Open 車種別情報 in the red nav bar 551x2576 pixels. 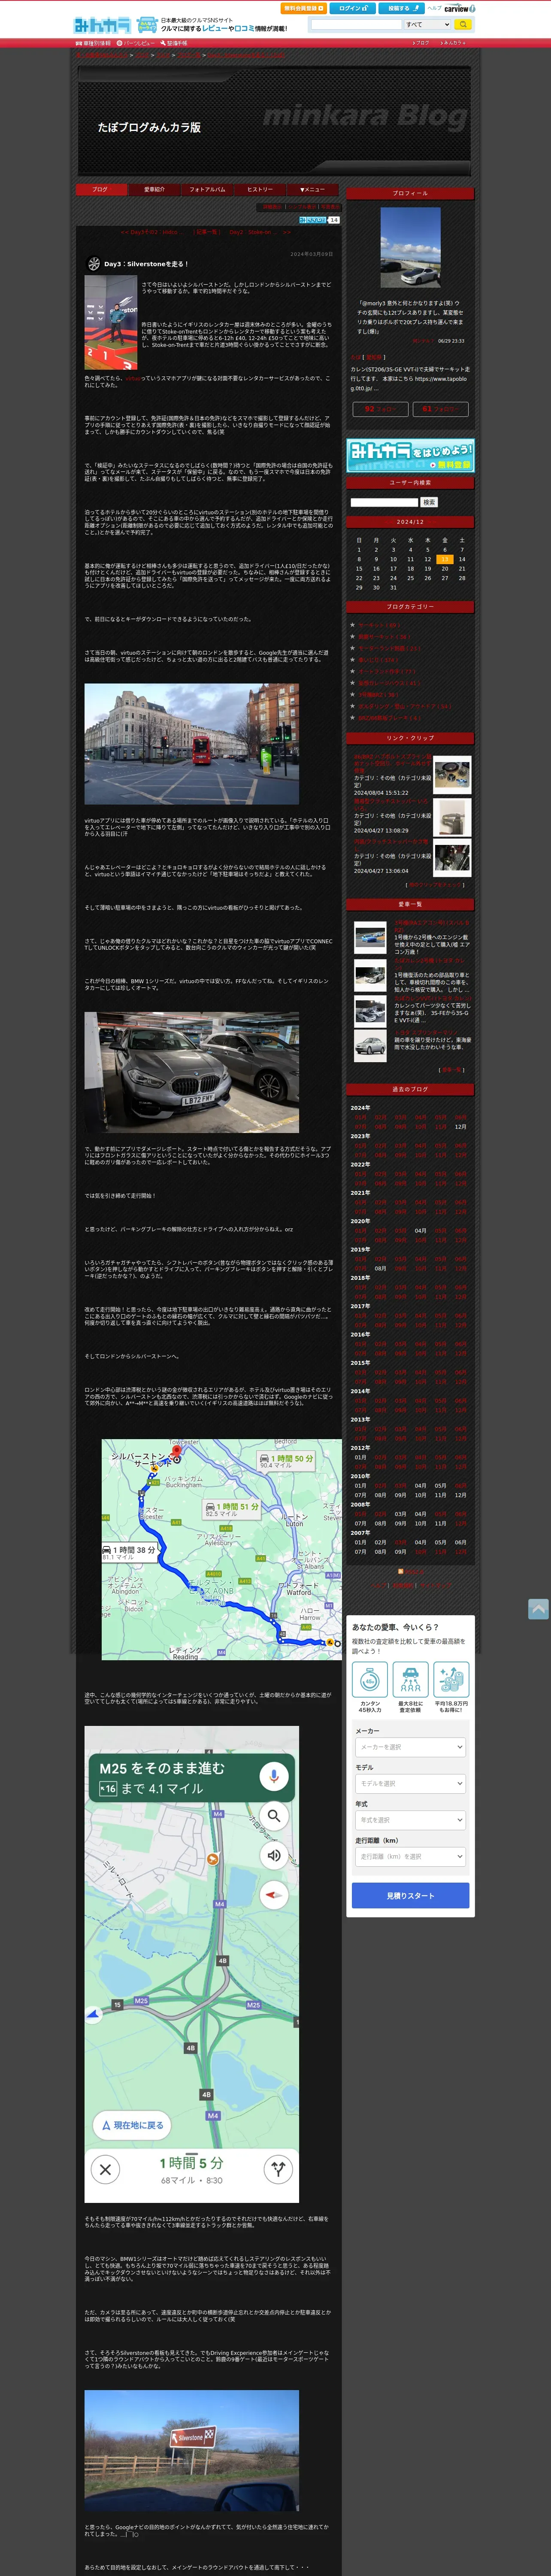(93, 43)
